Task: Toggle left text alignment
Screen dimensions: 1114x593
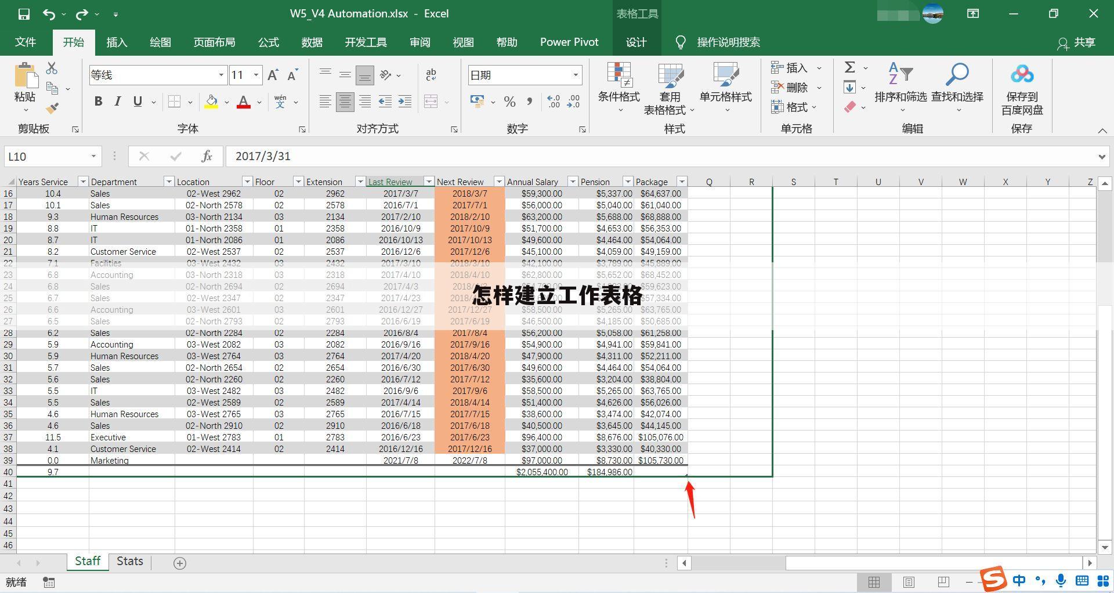Action: click(325, 102)
